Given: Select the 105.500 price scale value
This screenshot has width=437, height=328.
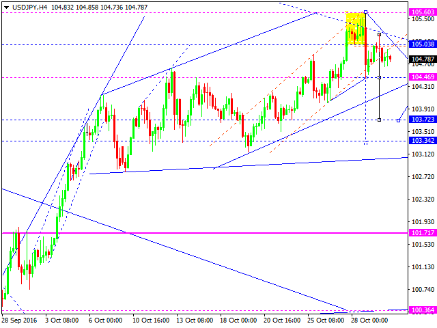Looking at the screenshot, I should tap(423, 19).
